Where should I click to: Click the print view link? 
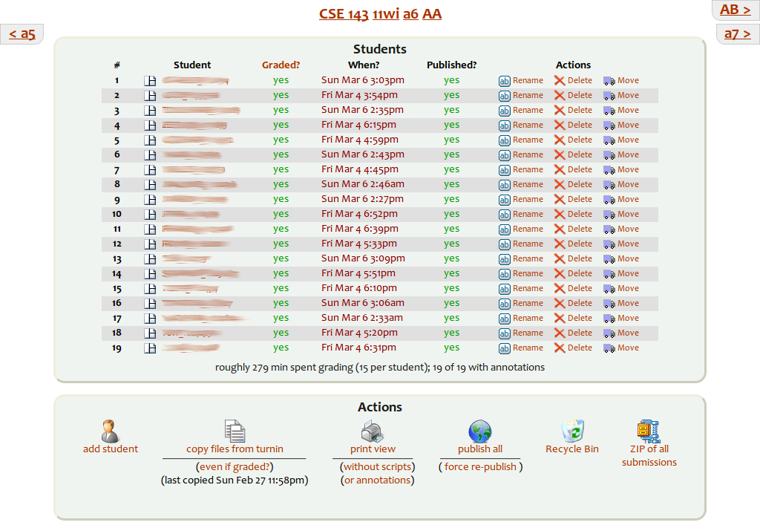coord(373,449)
